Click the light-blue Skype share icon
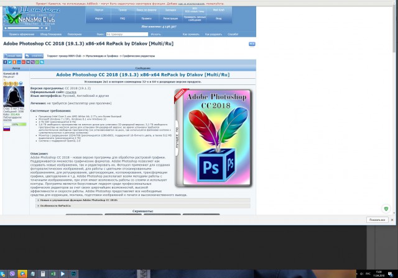The width and height of the screenshot is (398, 278). (x=42, y=62)
